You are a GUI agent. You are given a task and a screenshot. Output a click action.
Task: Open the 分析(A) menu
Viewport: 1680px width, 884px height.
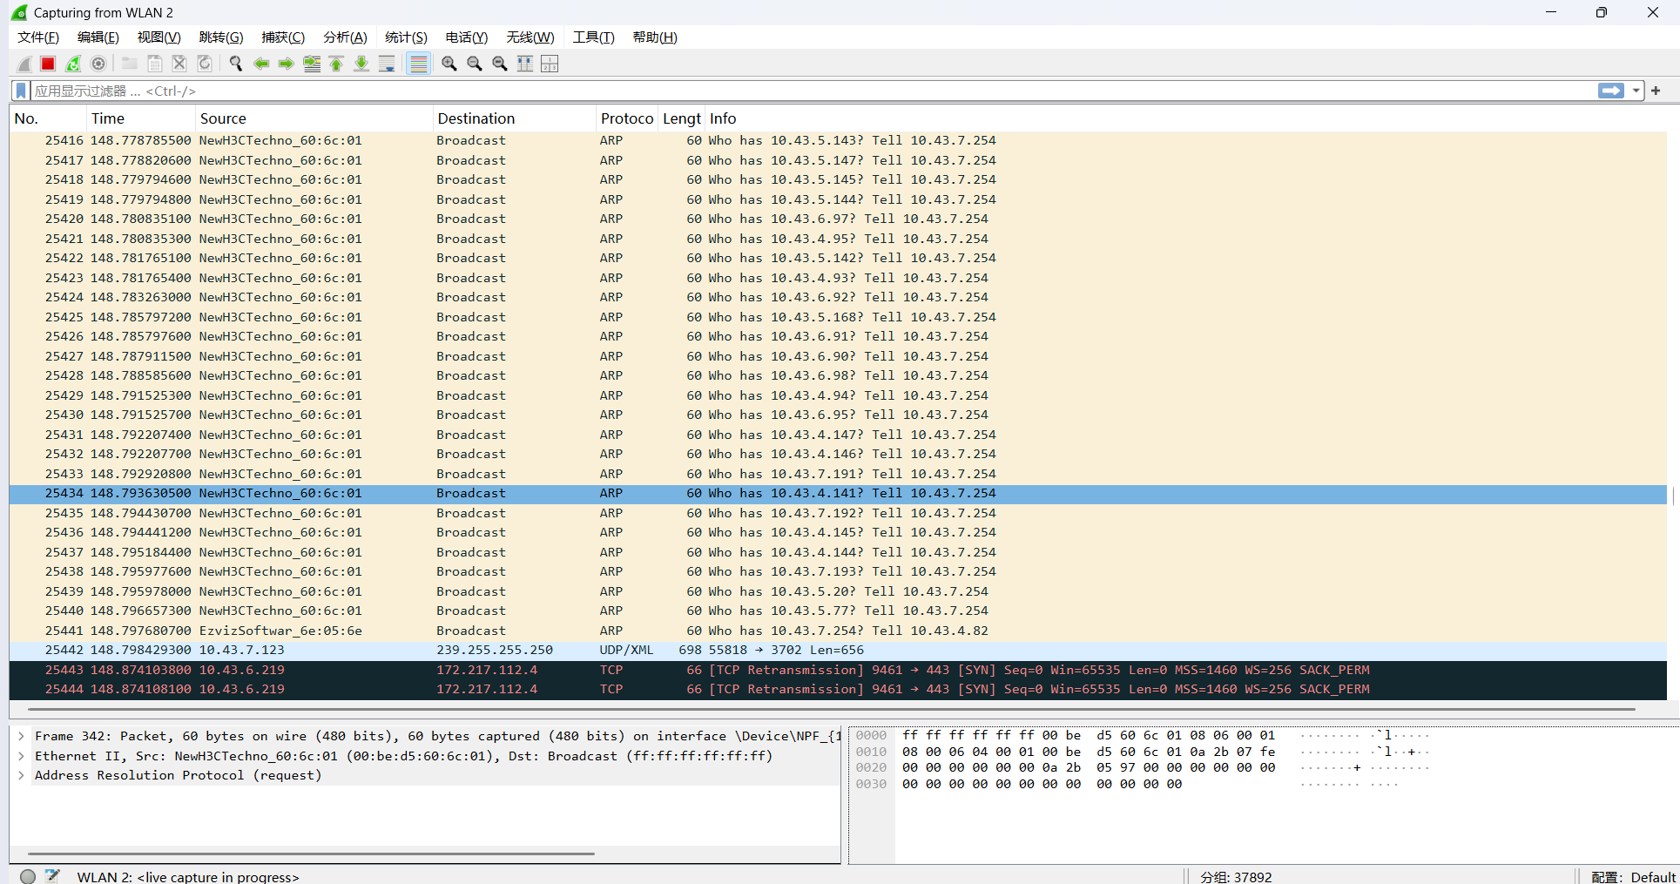click(x=345, y=37)
